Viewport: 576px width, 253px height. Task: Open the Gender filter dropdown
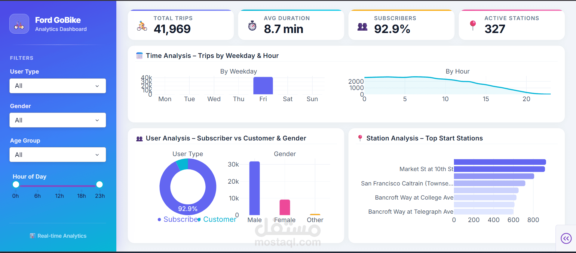58,120
